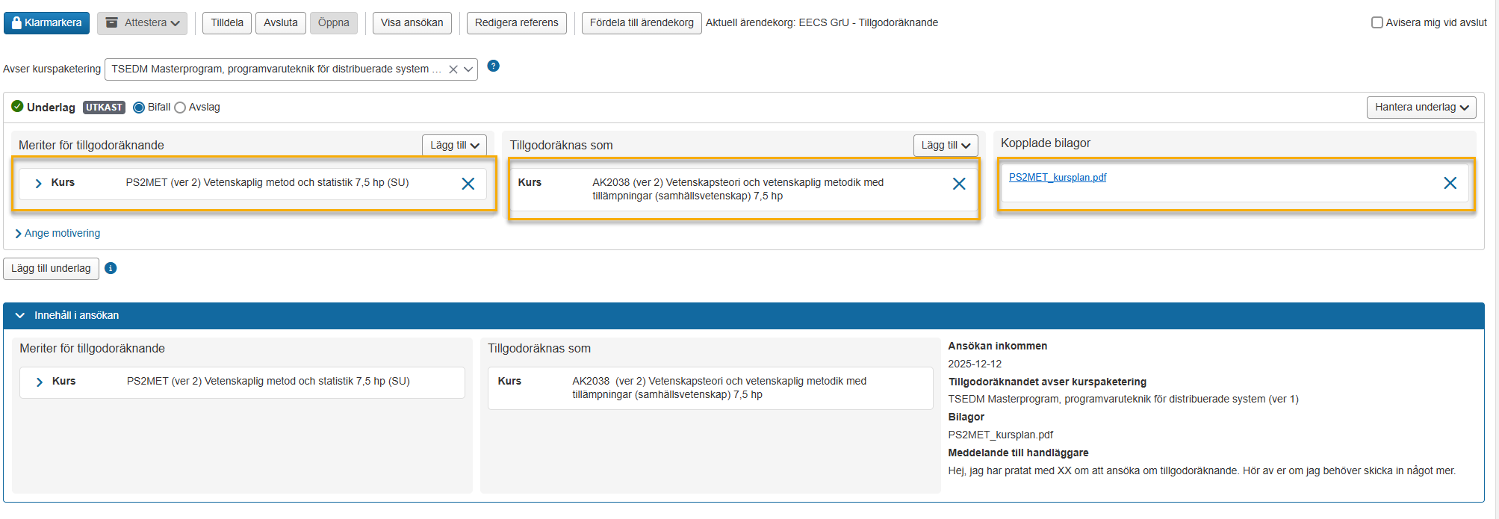Remove the AK2038 course from Underlag

(x=959, y=184)
